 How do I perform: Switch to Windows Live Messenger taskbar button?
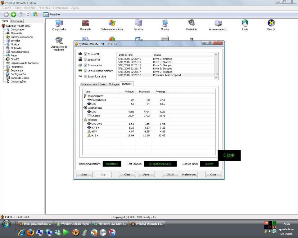[110, 224]
